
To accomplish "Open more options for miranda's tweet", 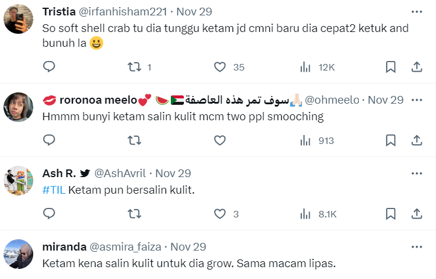I will click(417, 246).
